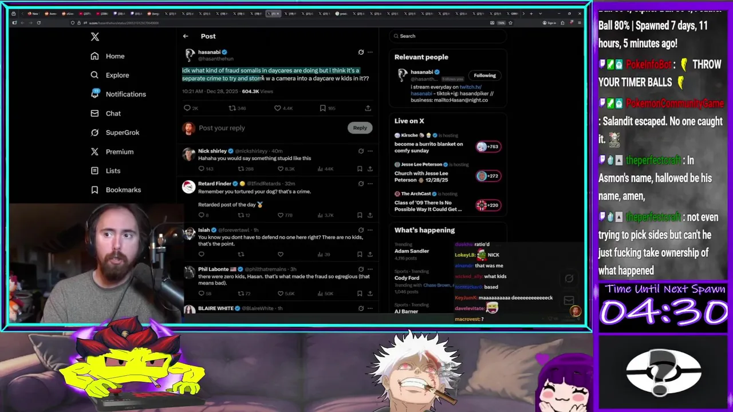Like the 32m reply with 778 likes

click(285, 215)
